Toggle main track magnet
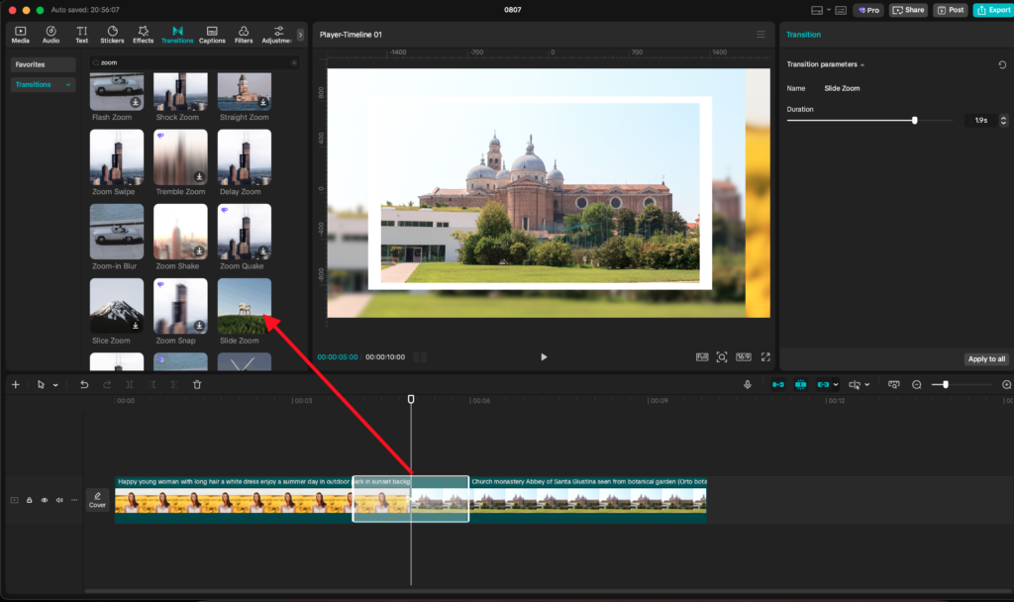Image resolution: width=1014 pixels, height=602 pixels. 778,385
